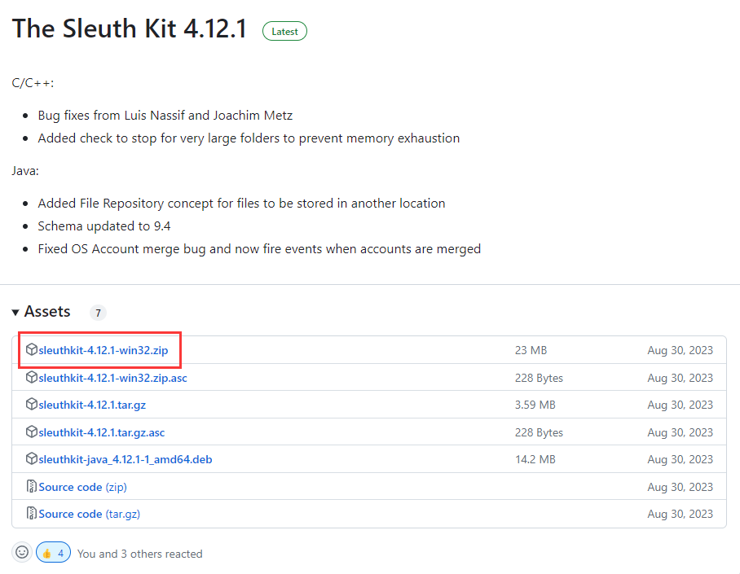740x574 pixels.
Task: Download sleuthkit-java_4.12.1-1_amd64.deb package
Action: (x=125, y=459)
